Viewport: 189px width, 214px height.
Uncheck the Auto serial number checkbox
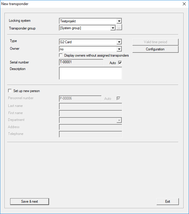[x=120, y=63]
